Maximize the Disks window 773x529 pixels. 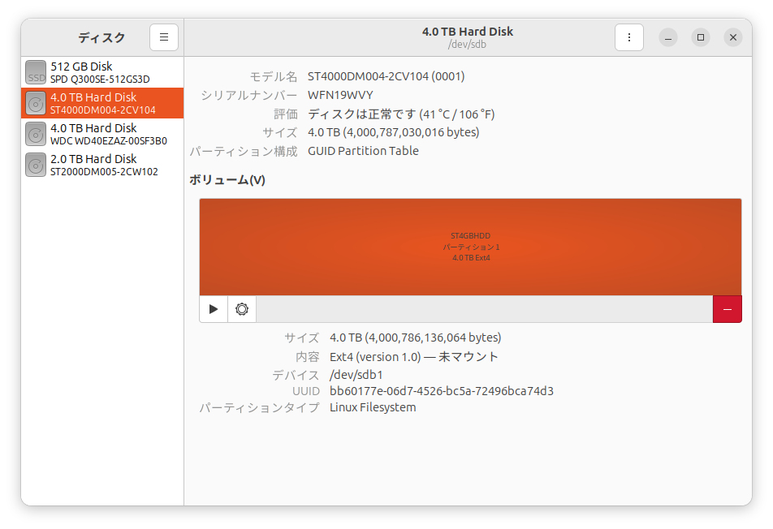tap(701, 37)
